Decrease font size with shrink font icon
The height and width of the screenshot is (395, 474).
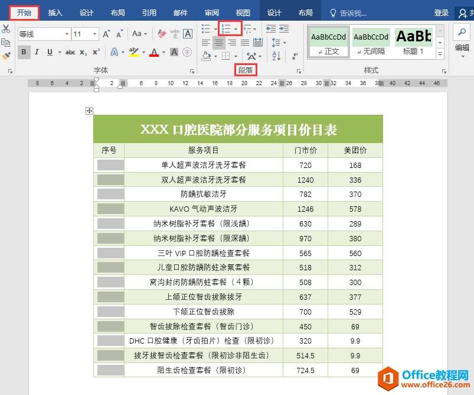[120, 34]
